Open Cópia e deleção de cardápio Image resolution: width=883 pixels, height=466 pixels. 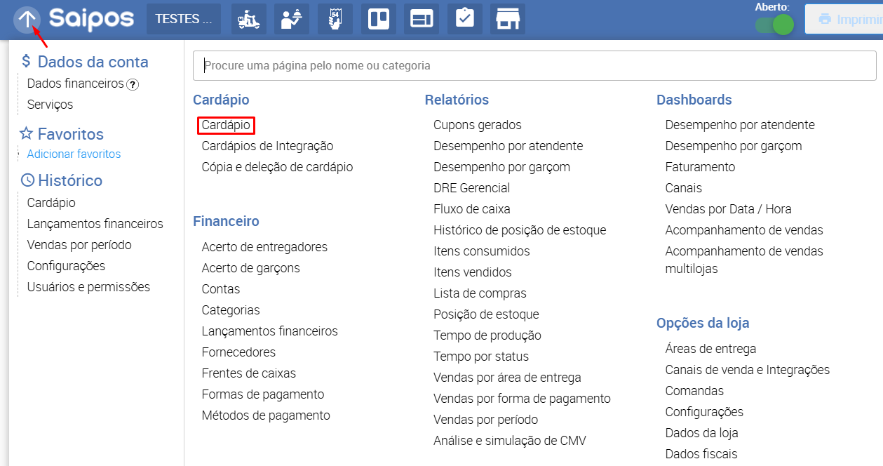tap(277, 167)
